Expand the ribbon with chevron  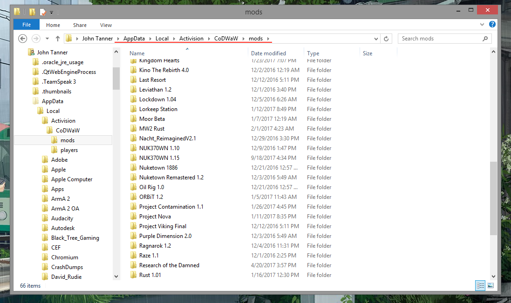pos(482,24)
